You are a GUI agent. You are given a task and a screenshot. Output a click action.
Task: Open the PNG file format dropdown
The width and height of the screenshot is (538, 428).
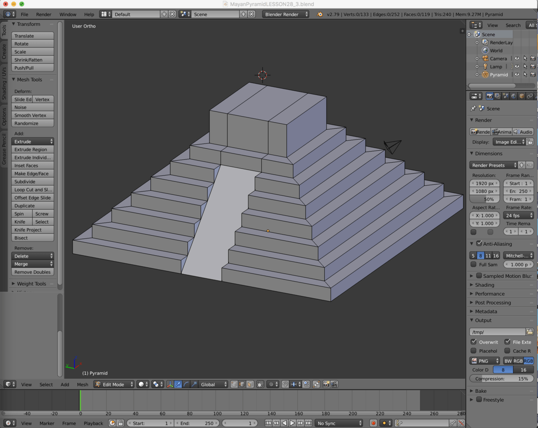485,360
